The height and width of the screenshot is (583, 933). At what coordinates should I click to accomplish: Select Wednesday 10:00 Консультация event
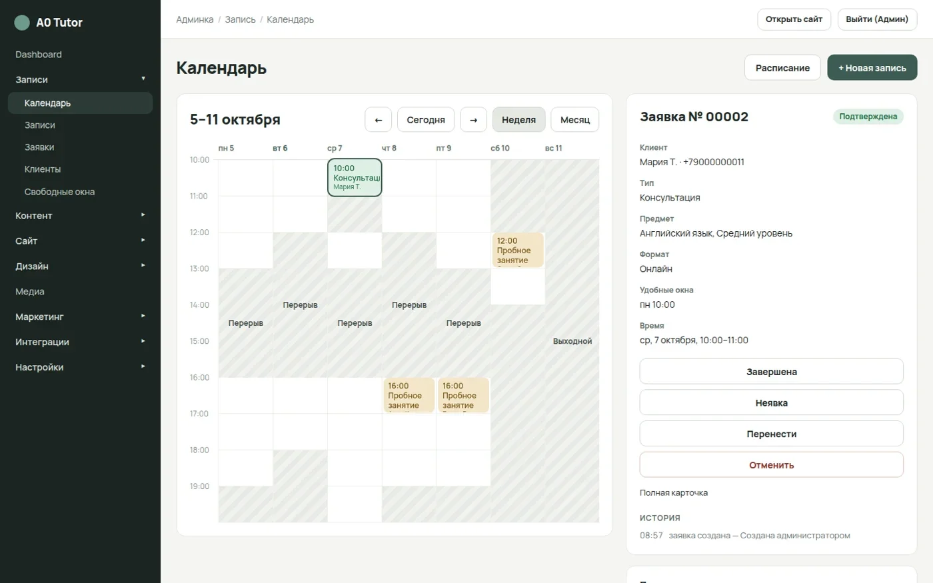click(x=355, y=177)
